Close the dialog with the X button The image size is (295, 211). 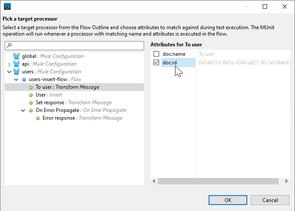(285, 6)
